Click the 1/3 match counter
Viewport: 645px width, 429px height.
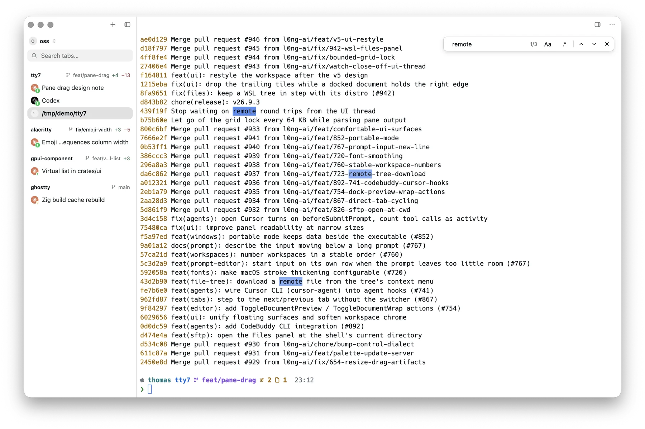534,44
